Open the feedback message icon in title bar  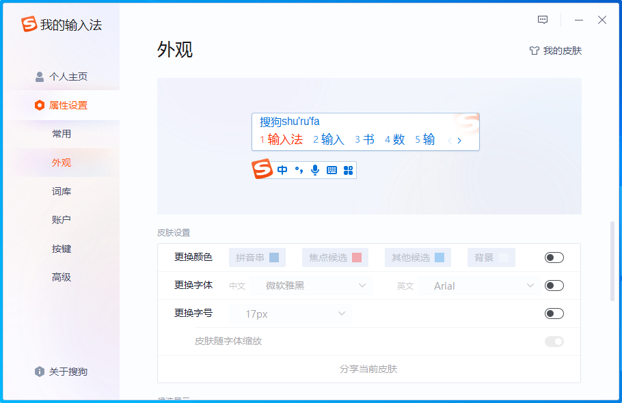[x=542, y=20]
